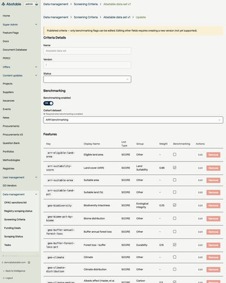Screen dimensions: 226x283
Task: Open Projects in sidebar
Action: click(x=7, y=84)
